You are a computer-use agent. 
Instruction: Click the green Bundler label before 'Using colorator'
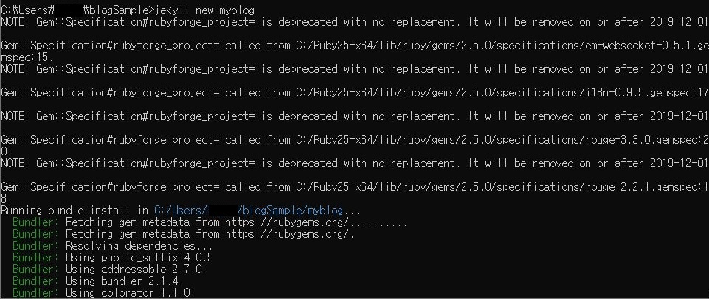tap(35, 292)
